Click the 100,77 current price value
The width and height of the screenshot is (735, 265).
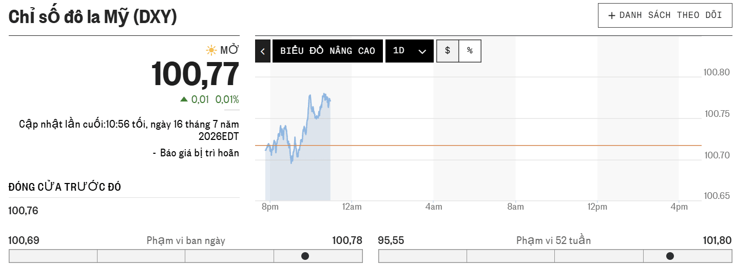196,74
